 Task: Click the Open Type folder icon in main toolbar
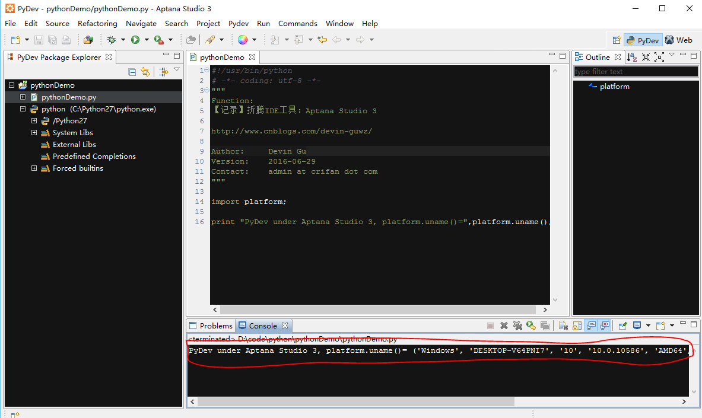191,40
